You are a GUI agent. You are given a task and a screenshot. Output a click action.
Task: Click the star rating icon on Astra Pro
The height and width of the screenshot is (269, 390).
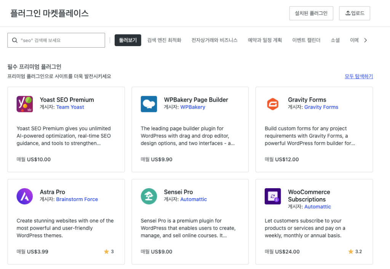coord(107,251)
